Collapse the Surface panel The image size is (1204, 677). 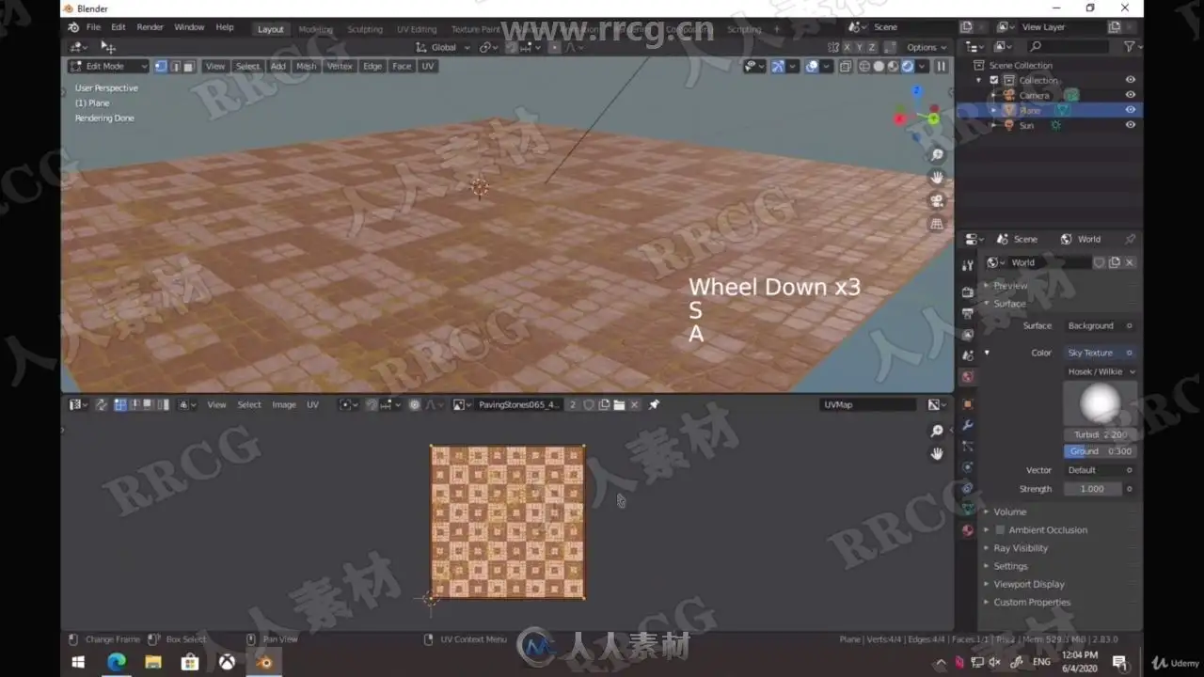(1009, 304)
